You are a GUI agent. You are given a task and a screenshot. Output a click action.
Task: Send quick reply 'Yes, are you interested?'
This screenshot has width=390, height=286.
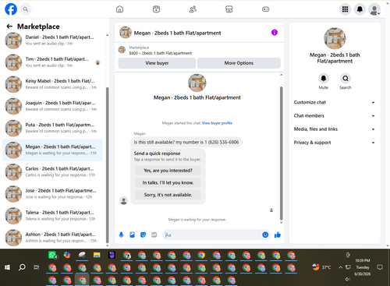tap(168, 171)
